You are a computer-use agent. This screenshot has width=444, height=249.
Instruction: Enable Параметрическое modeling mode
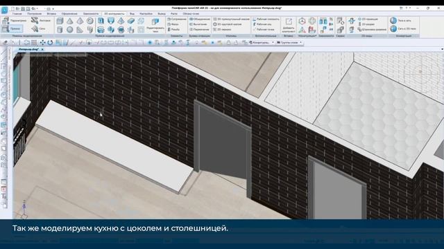[14, 20]
